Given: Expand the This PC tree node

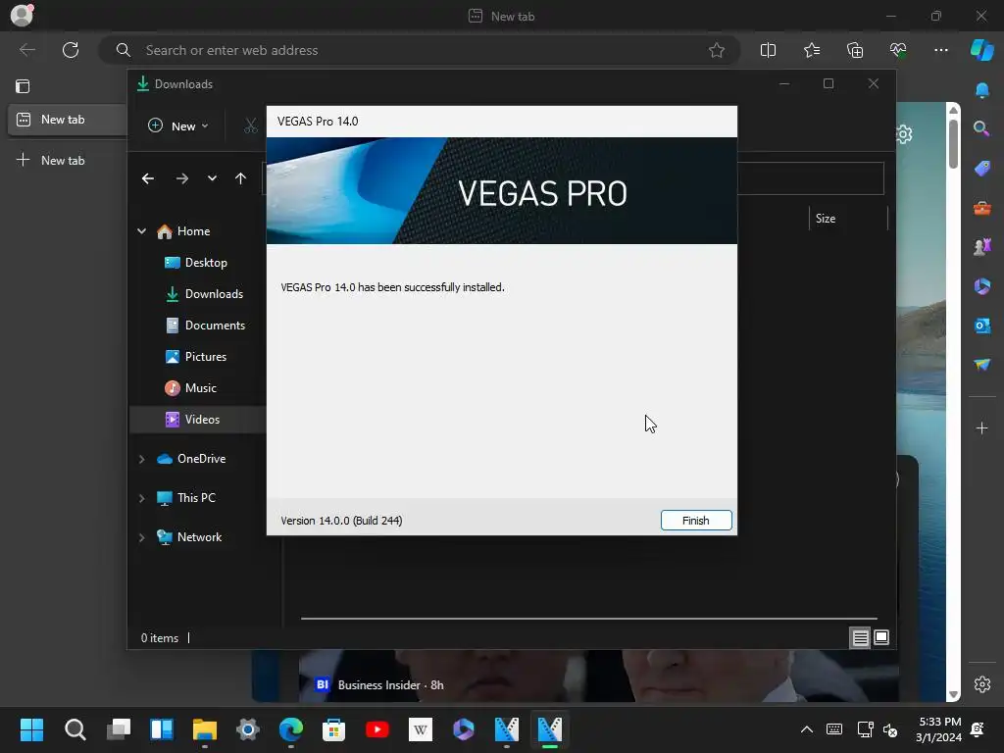Looking at the screenshot, I should pos(141,498).
